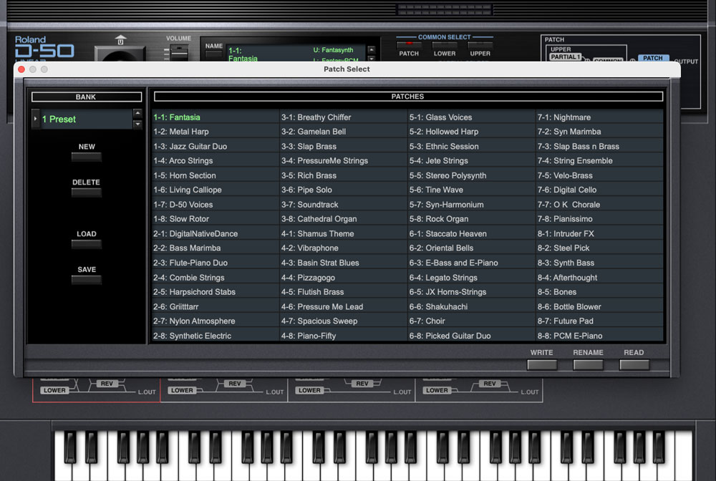Image resolution: width=716 pixels, height=481 pixels.
Task: Select patch 1-7: D-50 Voices
Action: coord(215,205)
